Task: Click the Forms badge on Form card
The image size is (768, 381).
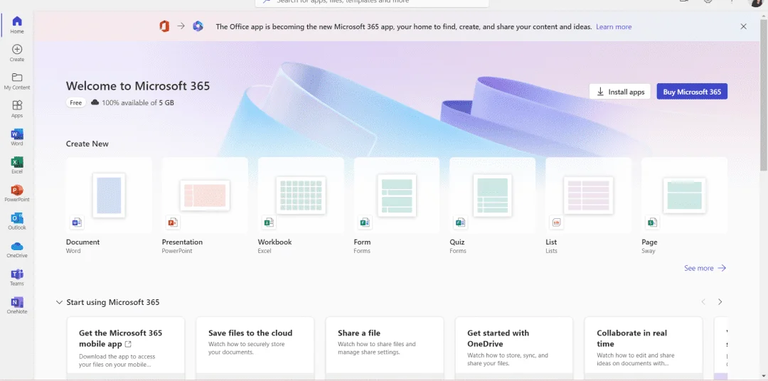Action: [364, 222]
